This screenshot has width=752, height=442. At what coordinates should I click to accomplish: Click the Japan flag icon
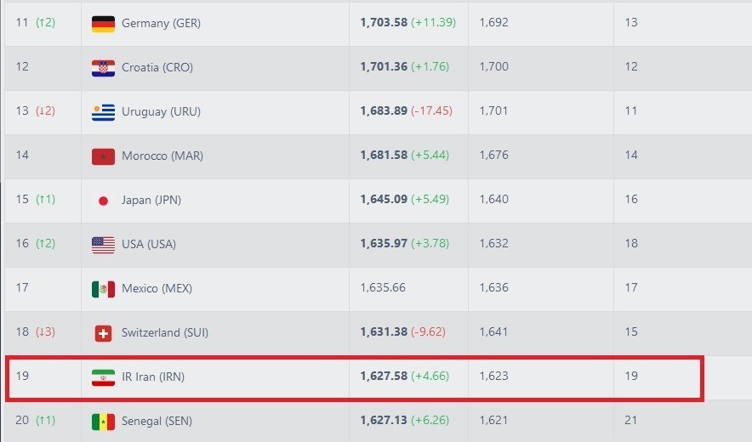(x=103, y=201)
